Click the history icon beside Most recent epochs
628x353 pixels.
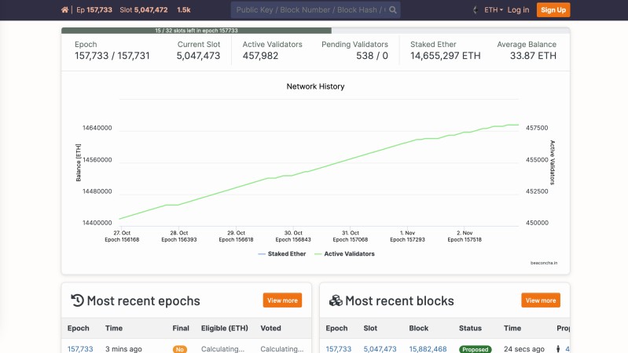[77, 300]
